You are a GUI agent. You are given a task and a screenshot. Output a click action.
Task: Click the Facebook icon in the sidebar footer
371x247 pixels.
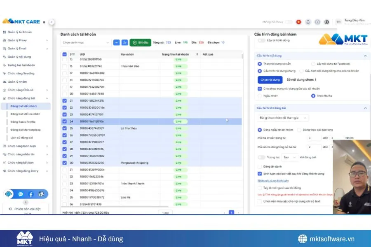tap(31, 194)
